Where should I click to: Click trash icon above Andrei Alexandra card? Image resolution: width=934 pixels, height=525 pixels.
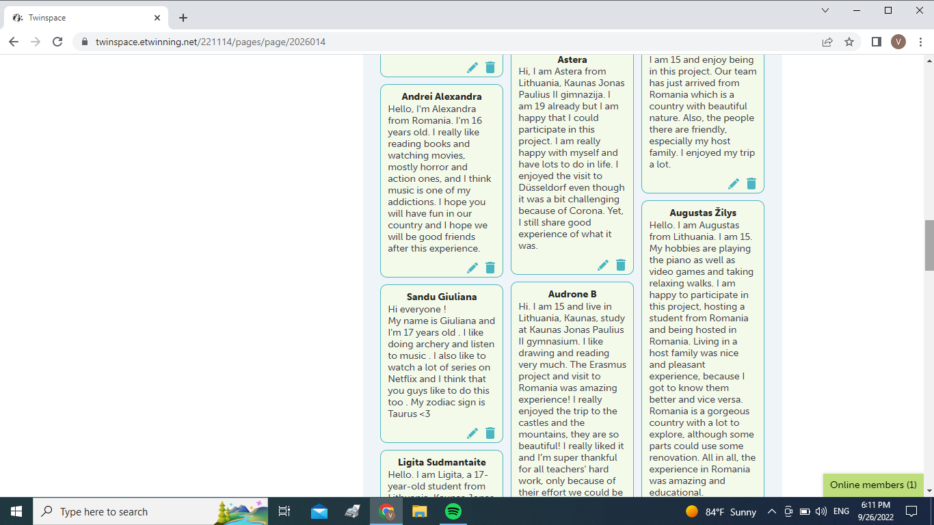[490, 67]
